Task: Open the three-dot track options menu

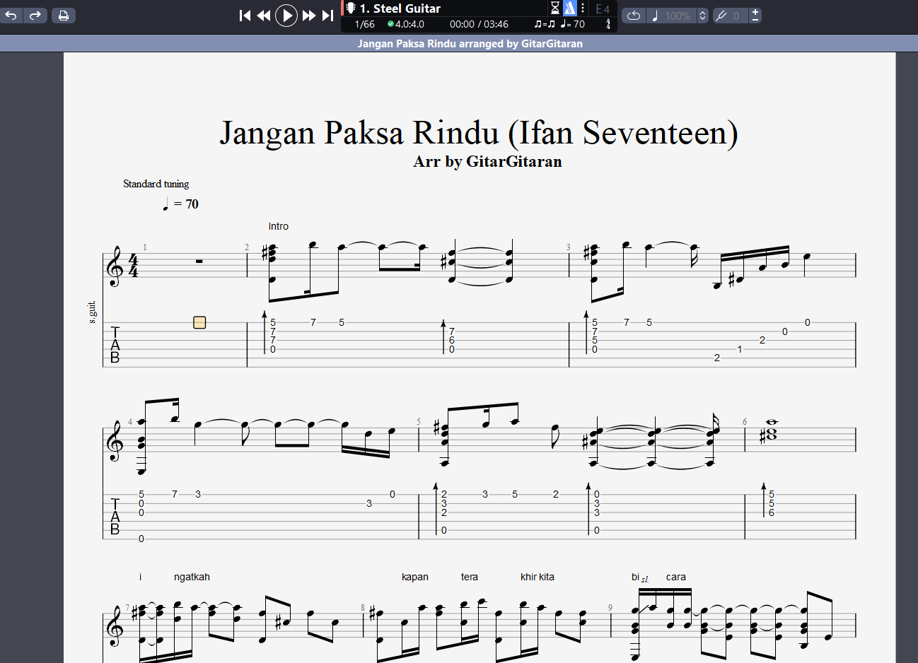Action: [x=583, y=8]
